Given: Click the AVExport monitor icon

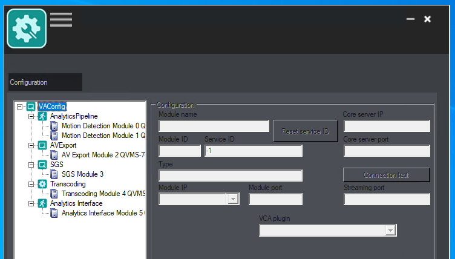Looking at the screenshot, I should (x=42, y=145).
